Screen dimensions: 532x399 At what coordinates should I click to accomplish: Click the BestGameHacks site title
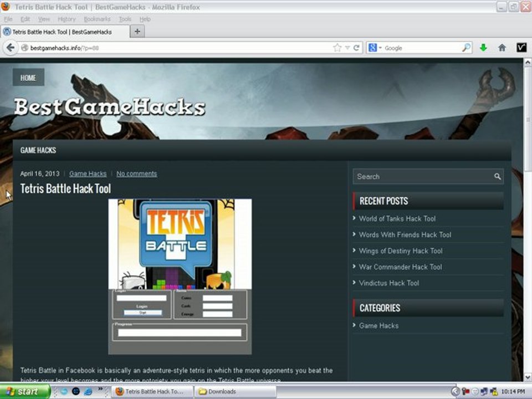coord(110,107)
